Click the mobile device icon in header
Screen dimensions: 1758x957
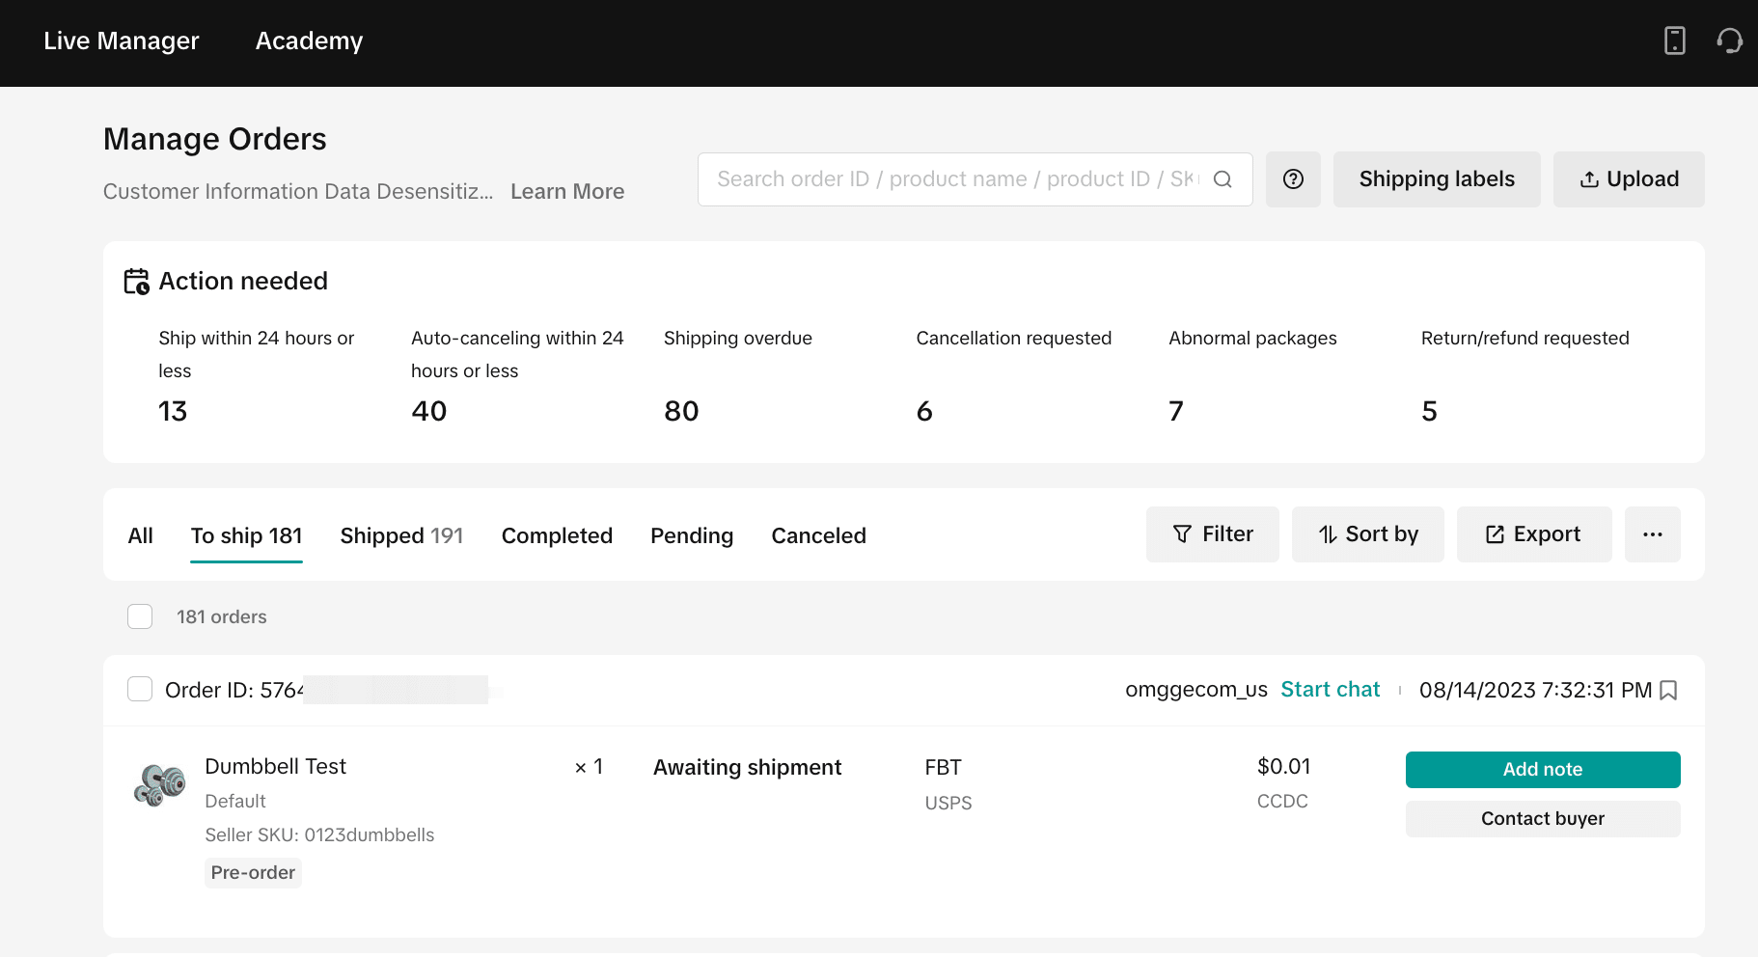coord(1674,41)
